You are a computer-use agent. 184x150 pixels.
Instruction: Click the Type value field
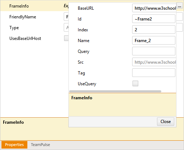66,27
